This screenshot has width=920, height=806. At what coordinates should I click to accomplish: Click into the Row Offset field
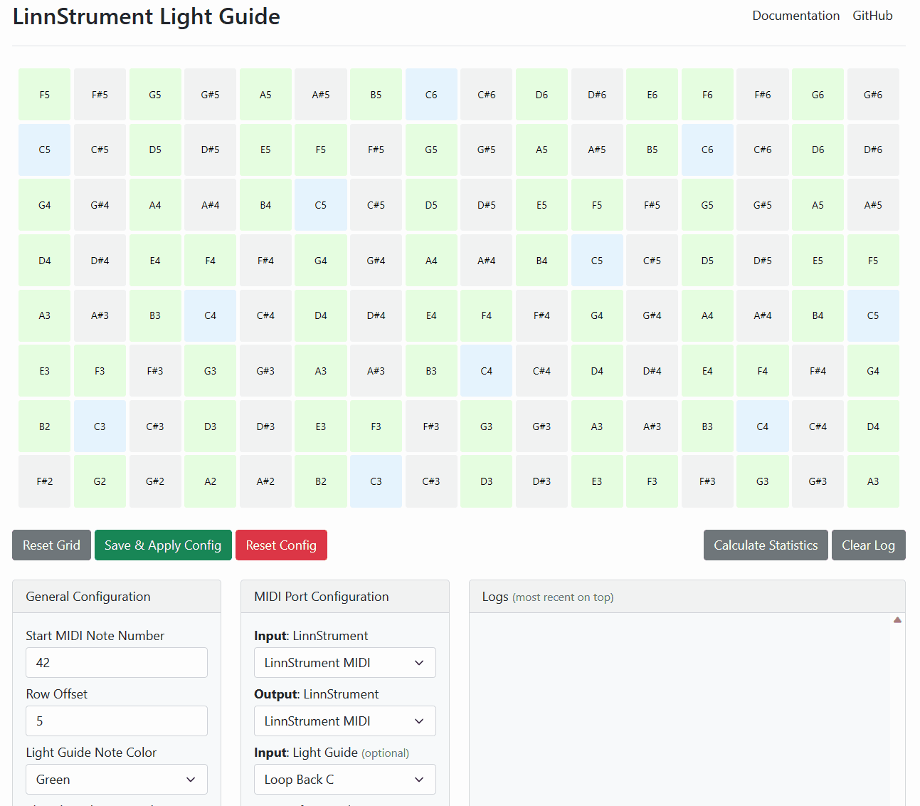(117, 721)
